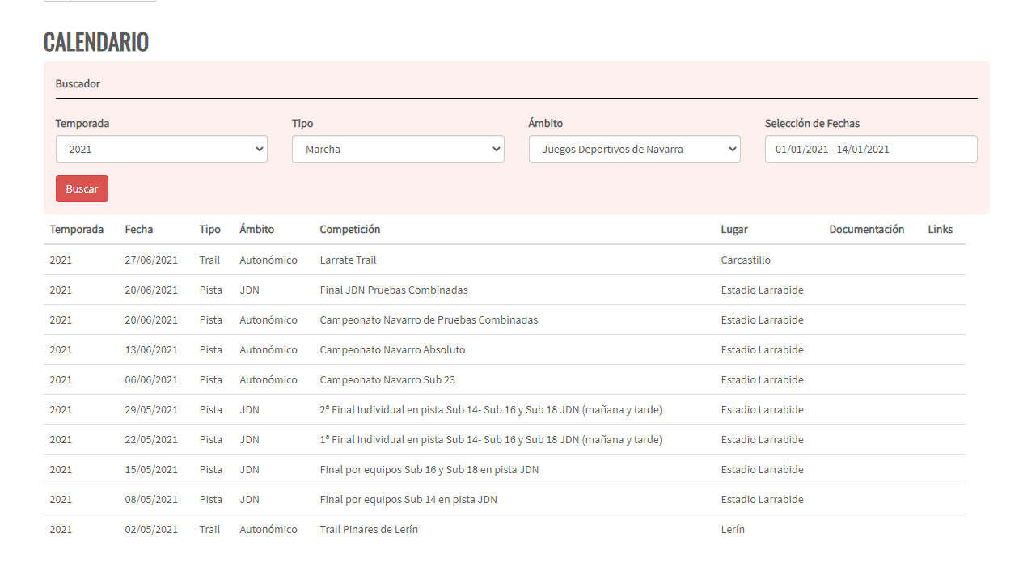Click the Documentación column header
Image resolution: width=1023 pixels, height=567 pixels.
tap(866, 230)
